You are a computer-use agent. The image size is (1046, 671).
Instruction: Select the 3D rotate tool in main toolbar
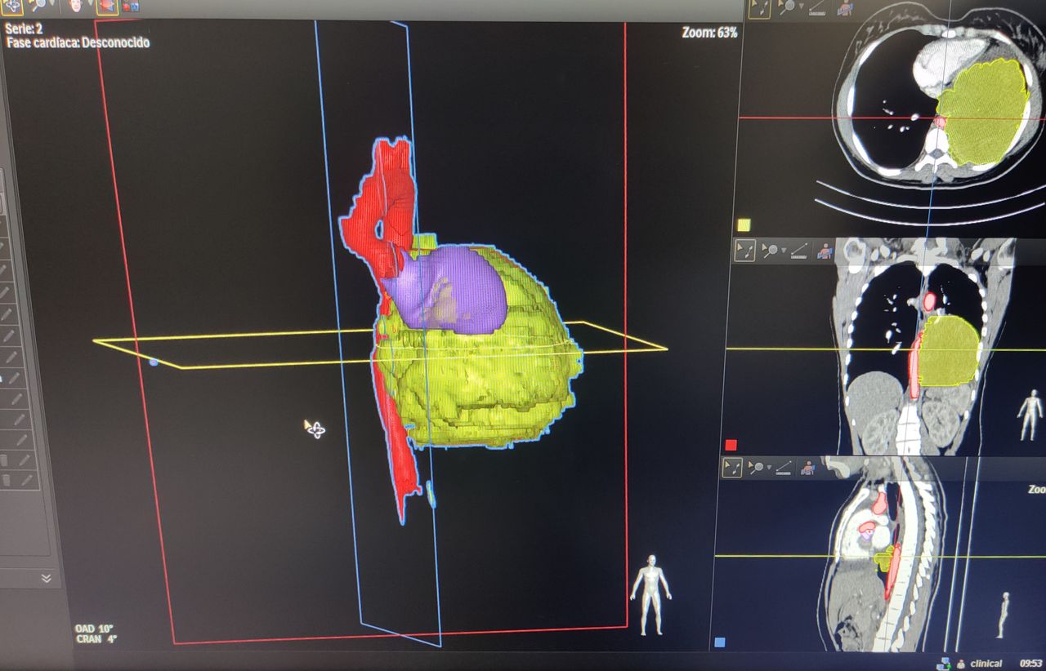[11, 7]
